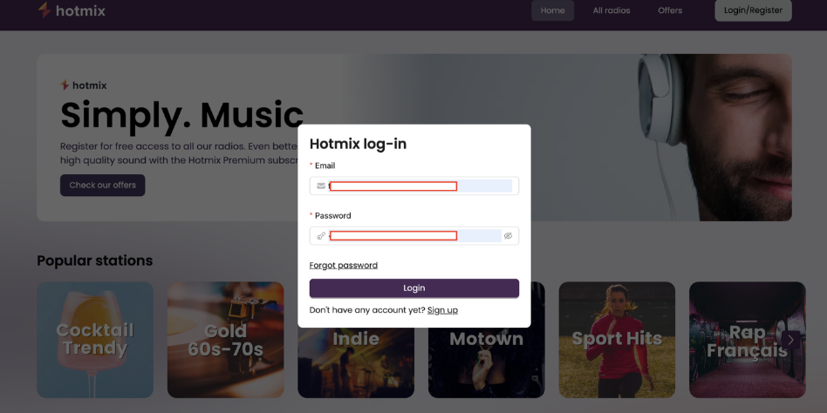Choose the Sport Hits station tile
The width and height of the screenshot is (827, 413).
point(617,340)
